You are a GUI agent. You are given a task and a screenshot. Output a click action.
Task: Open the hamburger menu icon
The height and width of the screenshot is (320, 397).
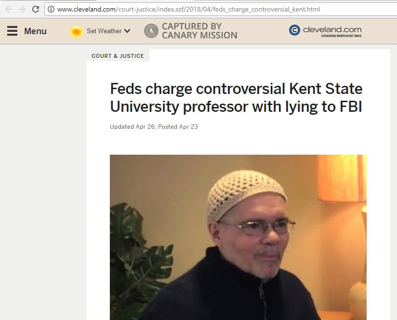point(12,31)
